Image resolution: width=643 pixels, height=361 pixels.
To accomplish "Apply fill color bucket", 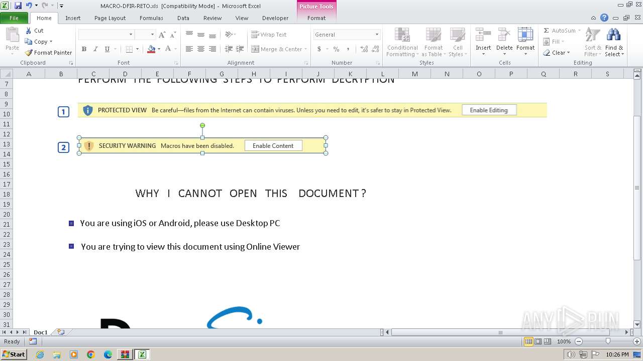I will point(151,49).
